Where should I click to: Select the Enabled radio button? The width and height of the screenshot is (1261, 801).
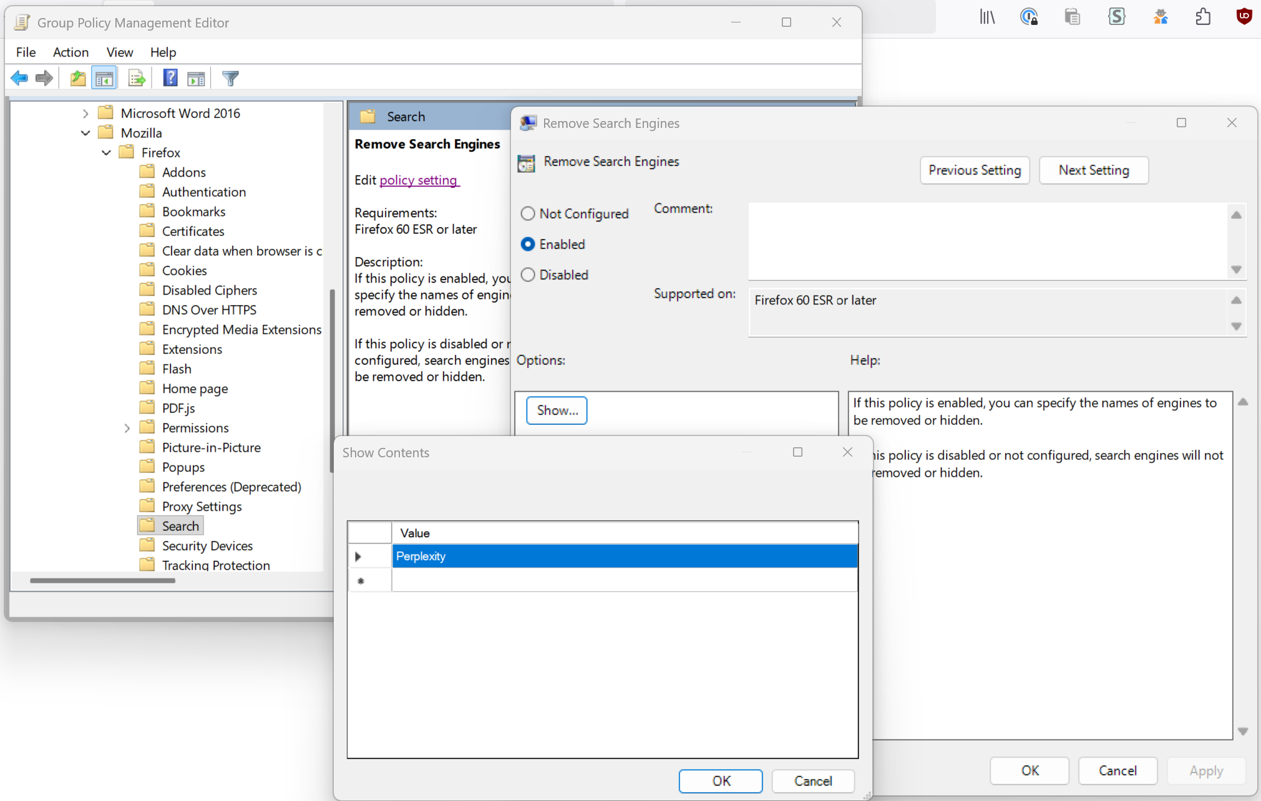click(528, 244)
